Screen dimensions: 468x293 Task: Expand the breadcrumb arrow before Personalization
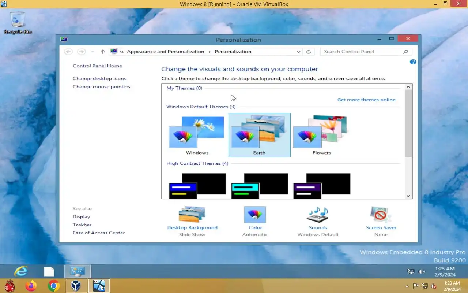point(210,52)
